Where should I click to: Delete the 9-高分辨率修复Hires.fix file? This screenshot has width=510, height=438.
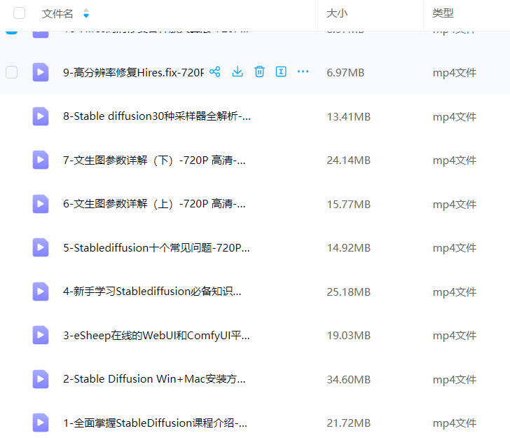click(x=259, y=71)
